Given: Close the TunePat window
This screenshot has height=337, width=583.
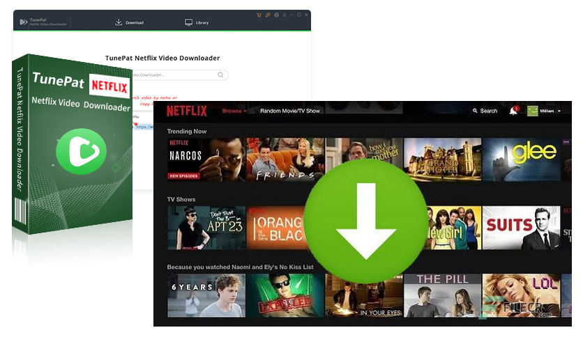Looking at the screenshot, I should point(306,15).
